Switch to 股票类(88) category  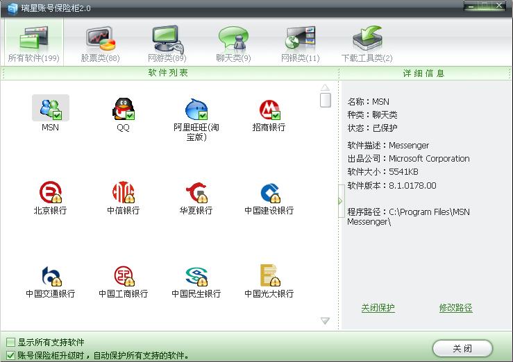(x=101, y=44)
